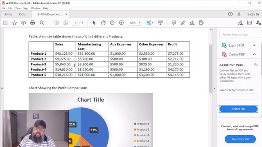Image resolution: width=262 pixels, height=147 pixels.
Task: Go to the next page arrow icon
Action: coord(65,23)
